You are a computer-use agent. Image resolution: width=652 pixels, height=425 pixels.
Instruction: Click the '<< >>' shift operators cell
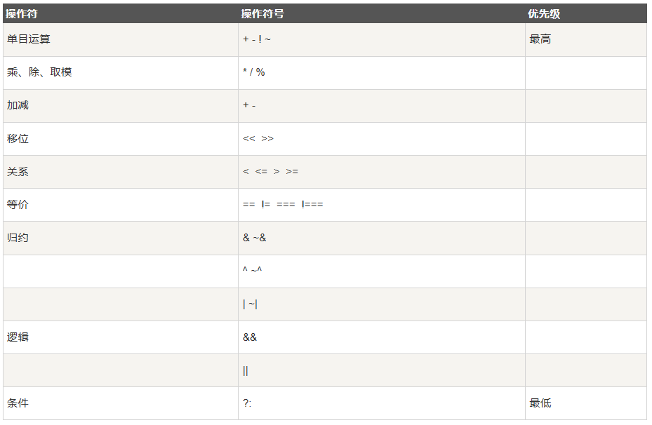point(382,139)
